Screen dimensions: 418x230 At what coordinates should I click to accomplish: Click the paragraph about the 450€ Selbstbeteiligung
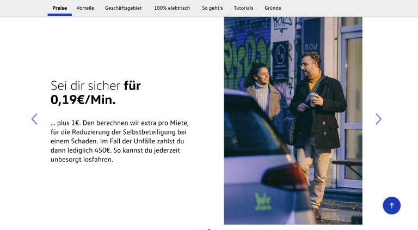[x=120, y=141]
